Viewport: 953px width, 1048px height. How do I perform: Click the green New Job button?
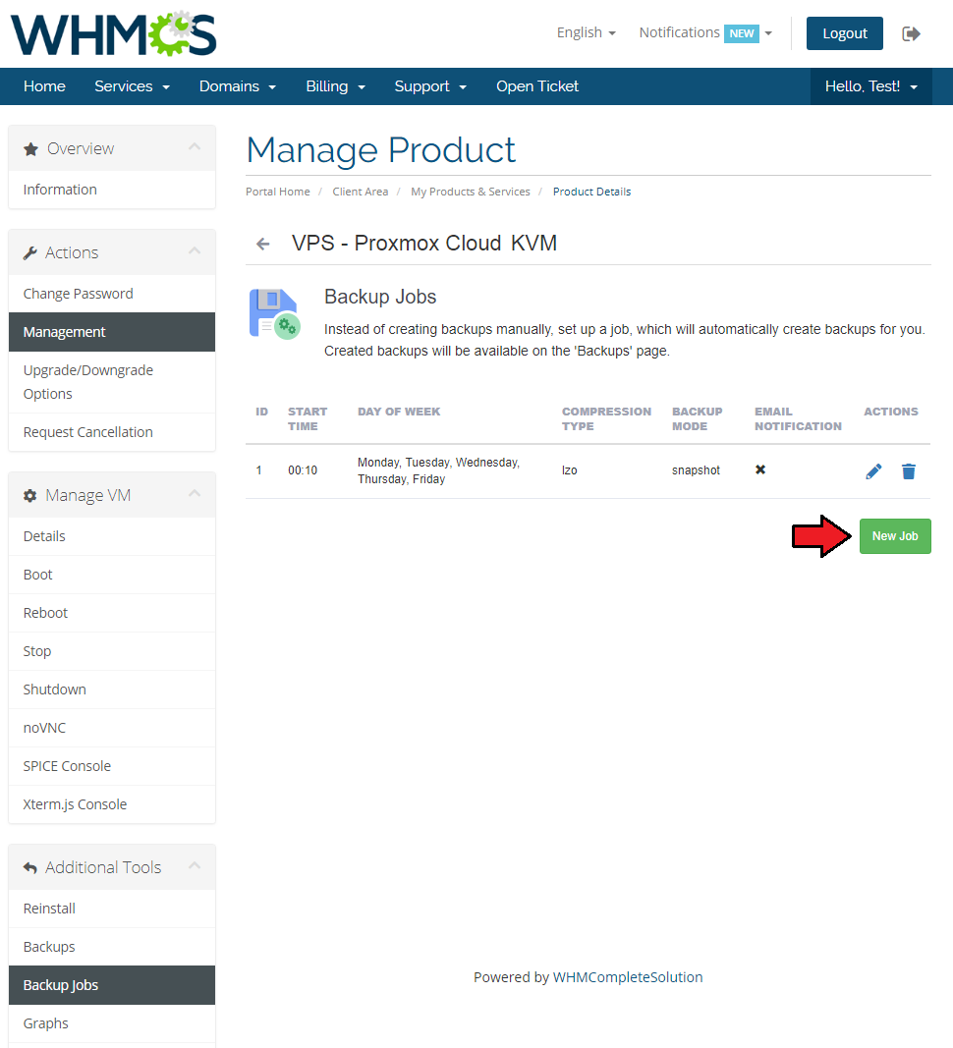click(x=895, y=536)
